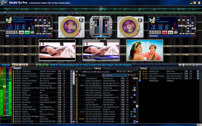The height and width of the screenshot is (126, 202).
Task: Click deck A's song position progress bar
Action: (29, 36)
